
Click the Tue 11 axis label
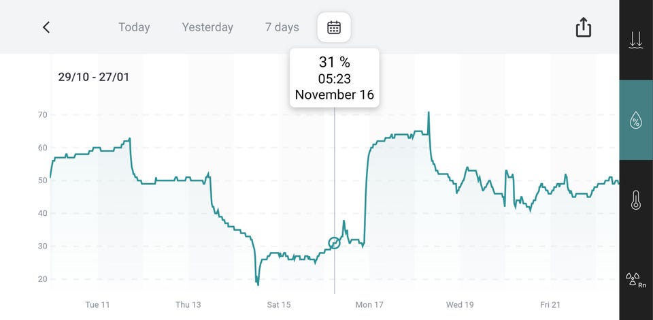point(97,304)
